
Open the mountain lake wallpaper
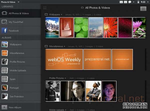52,28
